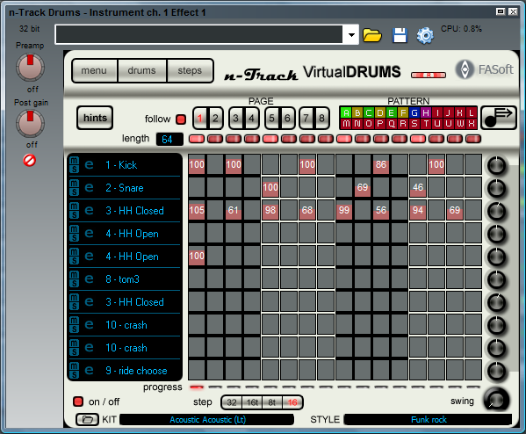Image resolution: width=526 pixels, height=434 pixels.
Task: Select pattern H
Action: coord(426,112)
